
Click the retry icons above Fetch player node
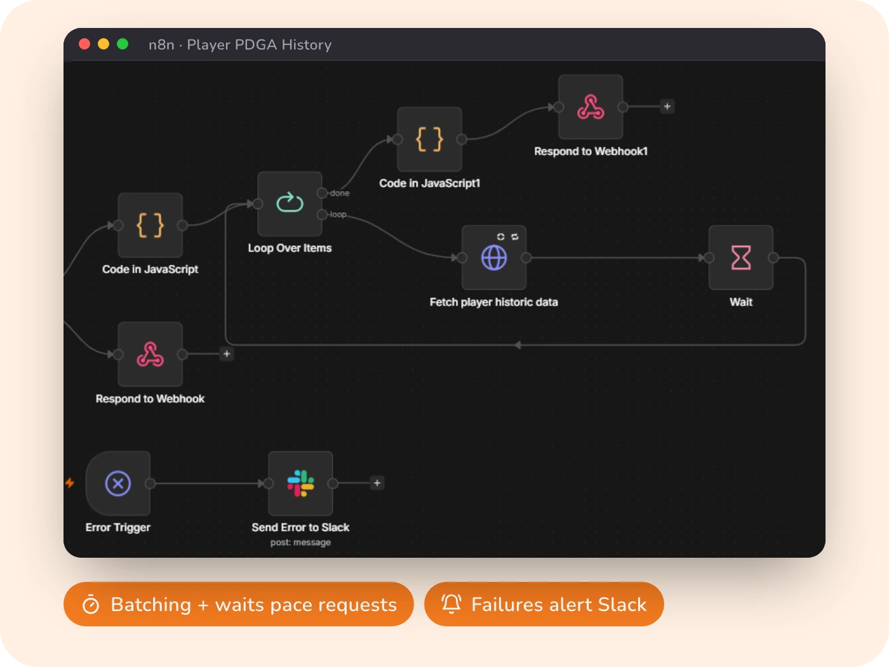coord(507,237)
